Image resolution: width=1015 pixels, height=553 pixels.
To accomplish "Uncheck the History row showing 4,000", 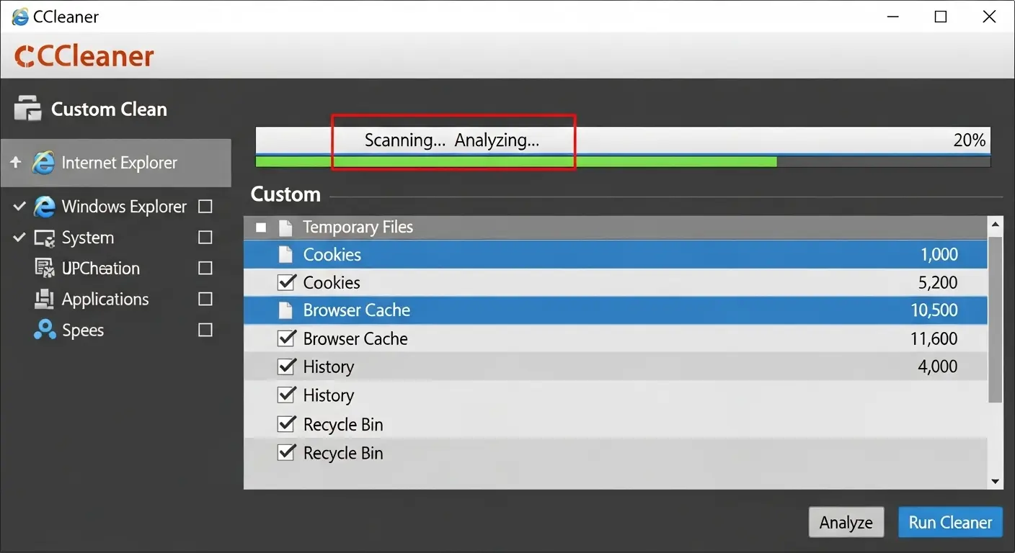I will [286, 367].
